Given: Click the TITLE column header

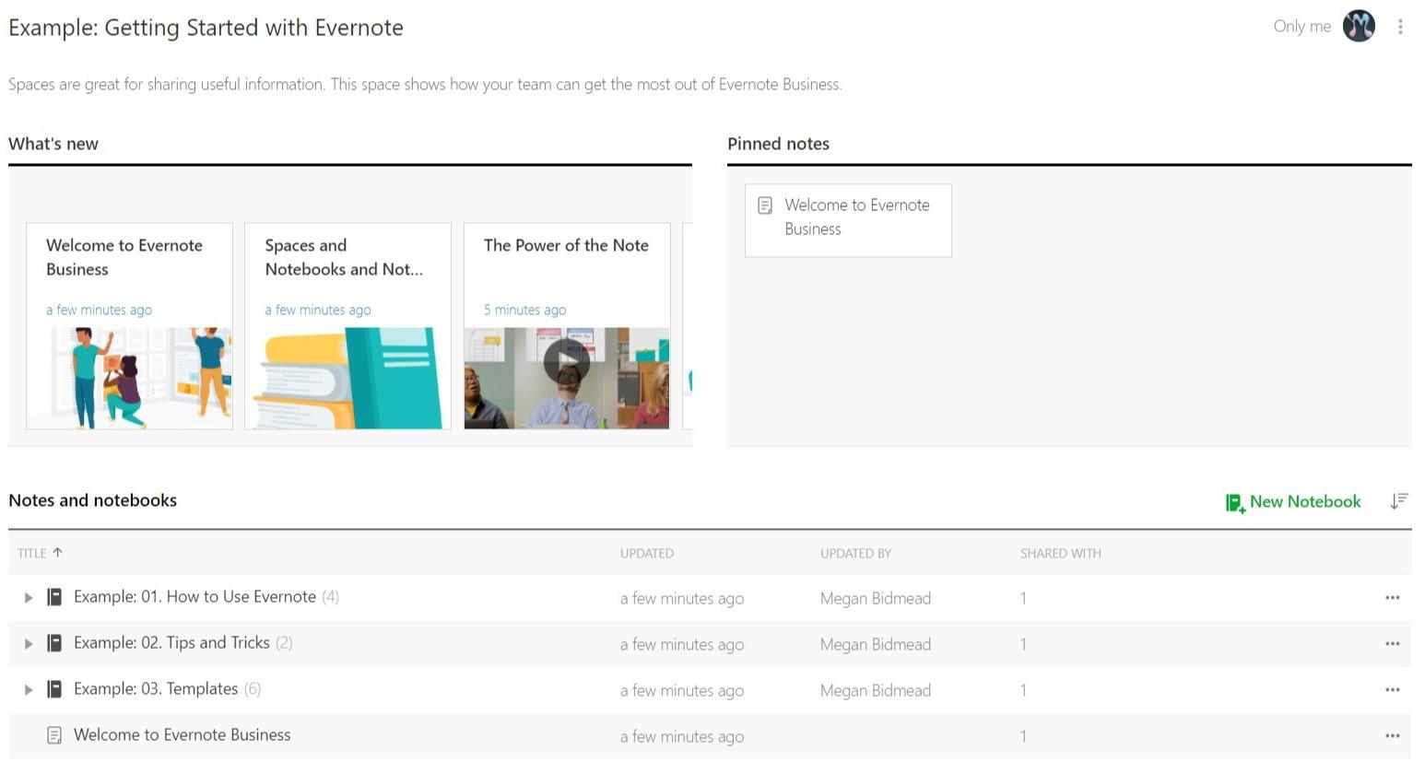Looking at the screenshot, I should click(x=31, y=554).
